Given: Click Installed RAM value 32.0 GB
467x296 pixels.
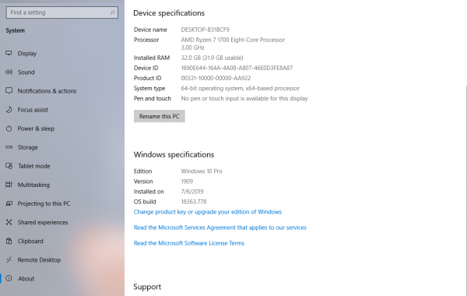Looking at the screenshot, I should [x=212, y=58].
